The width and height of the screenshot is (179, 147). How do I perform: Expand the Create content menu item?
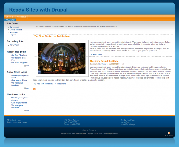coord(16,30)
